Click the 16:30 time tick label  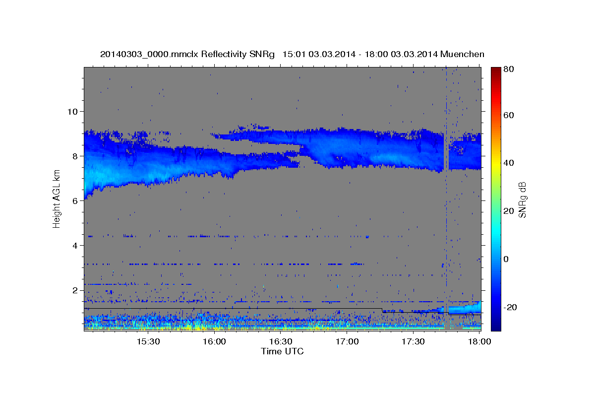[281, 342]
